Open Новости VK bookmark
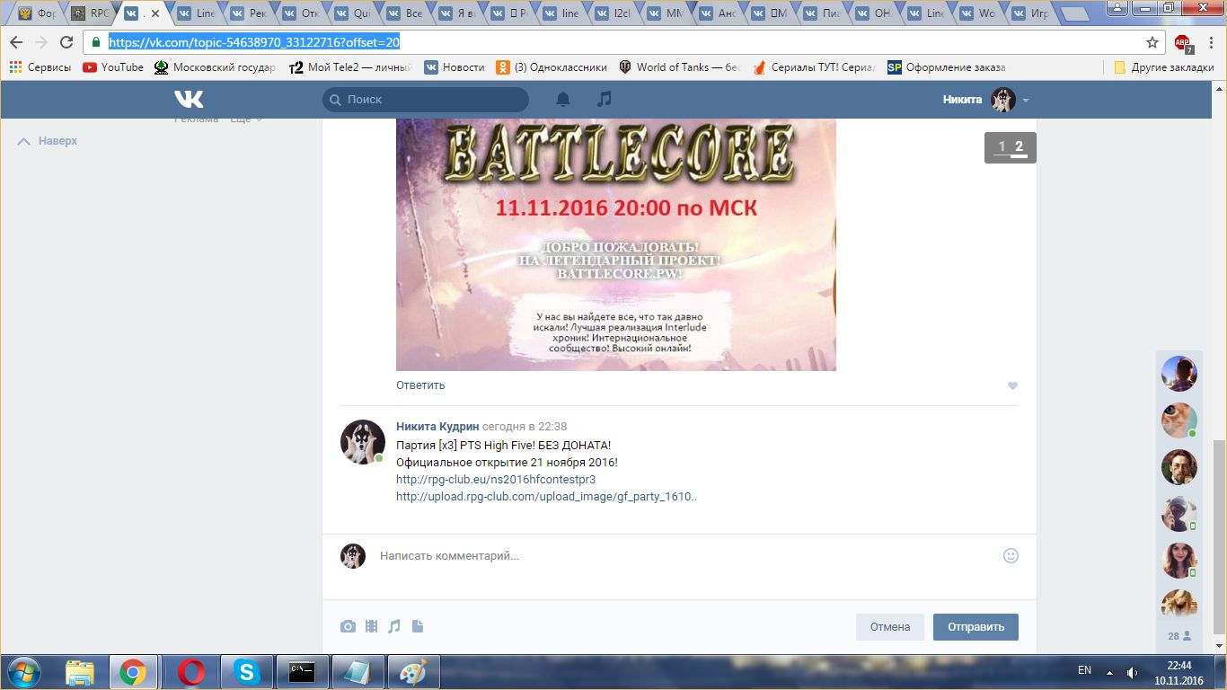 455,67
